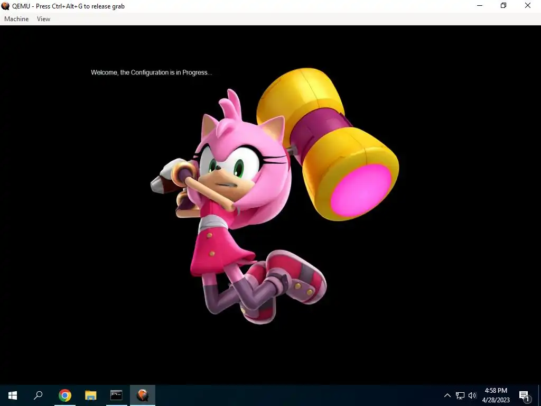
Task: Restore down the QEMU window
Action: pos(503,6)
